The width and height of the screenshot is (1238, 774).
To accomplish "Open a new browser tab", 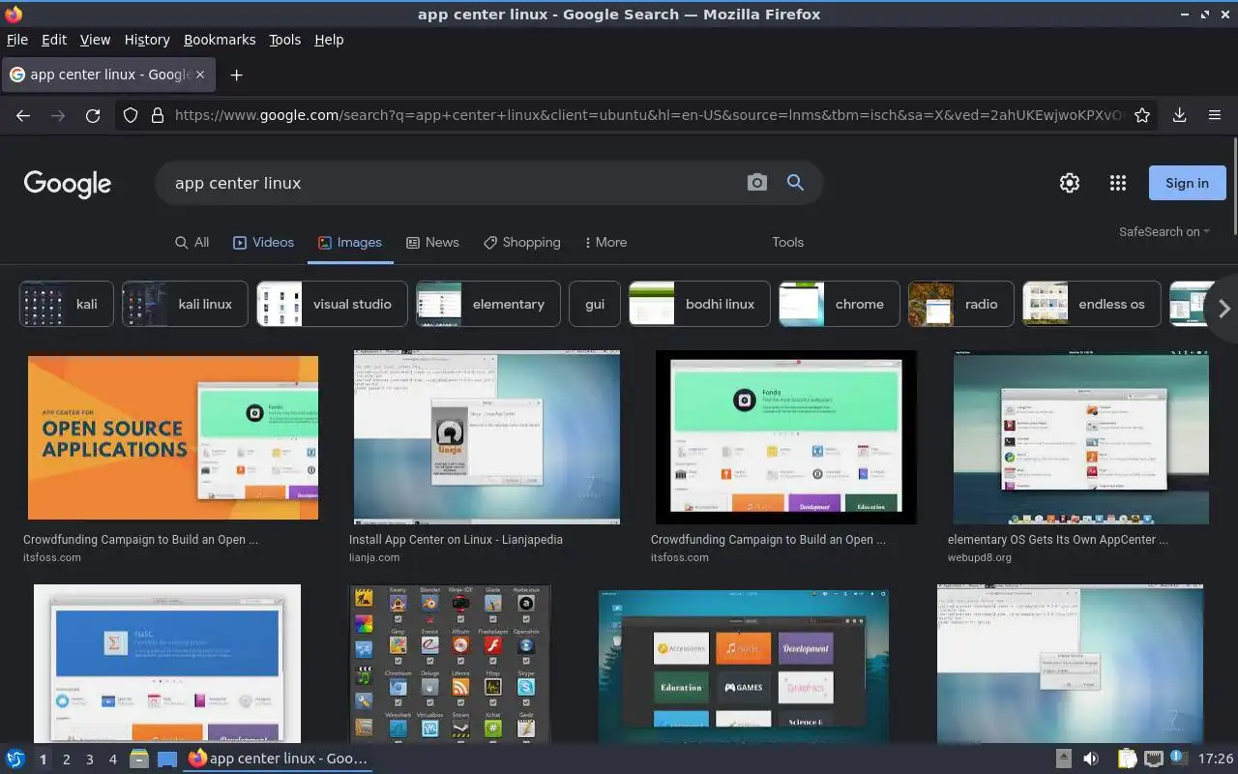I will [x=236, y=74].
